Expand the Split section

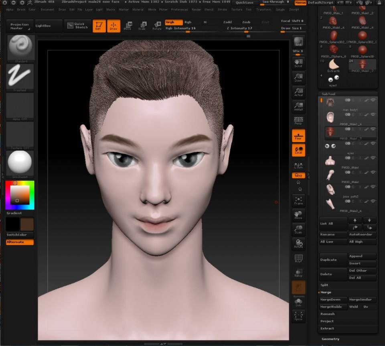coord(324,285)
